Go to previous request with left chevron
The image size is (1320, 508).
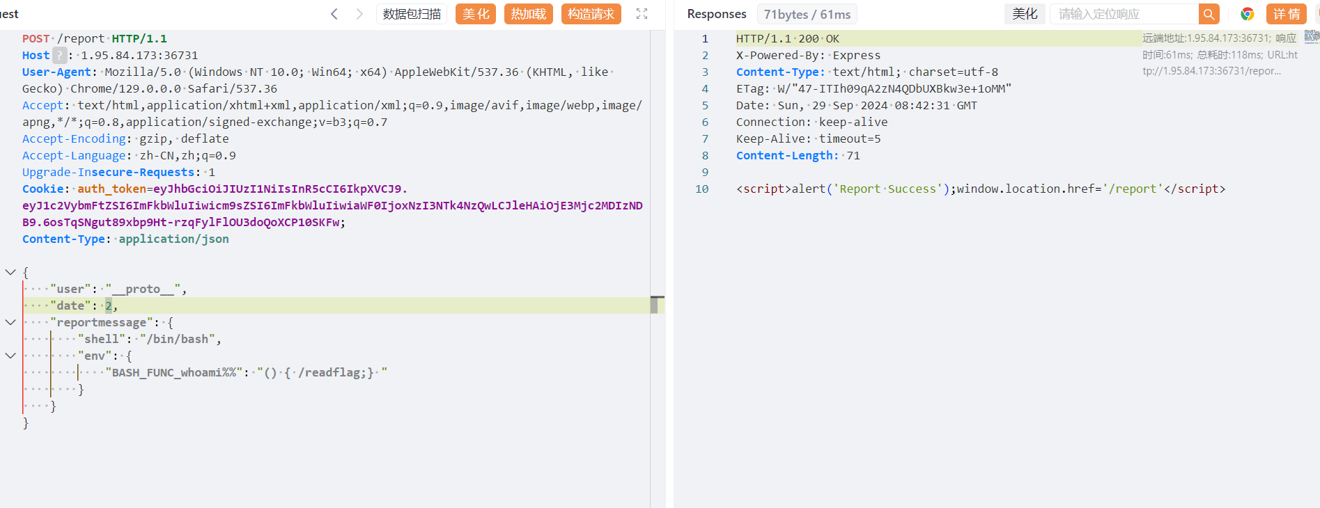(334, 14)
